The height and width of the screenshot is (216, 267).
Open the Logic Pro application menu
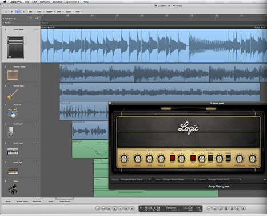tap(15, 2)
